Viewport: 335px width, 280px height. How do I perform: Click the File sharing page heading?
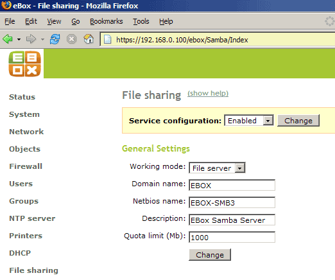click(x=151, y=95)
